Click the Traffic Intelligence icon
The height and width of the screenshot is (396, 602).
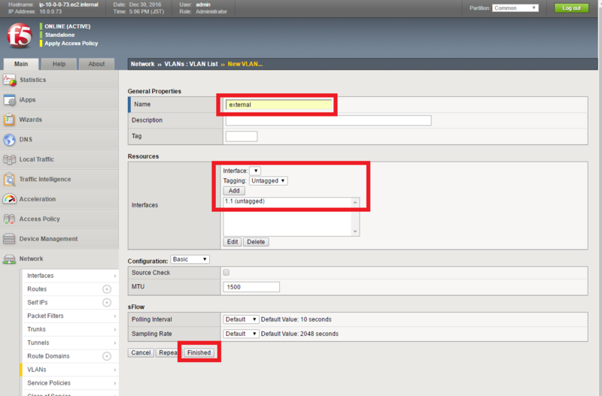pos(9,179)
